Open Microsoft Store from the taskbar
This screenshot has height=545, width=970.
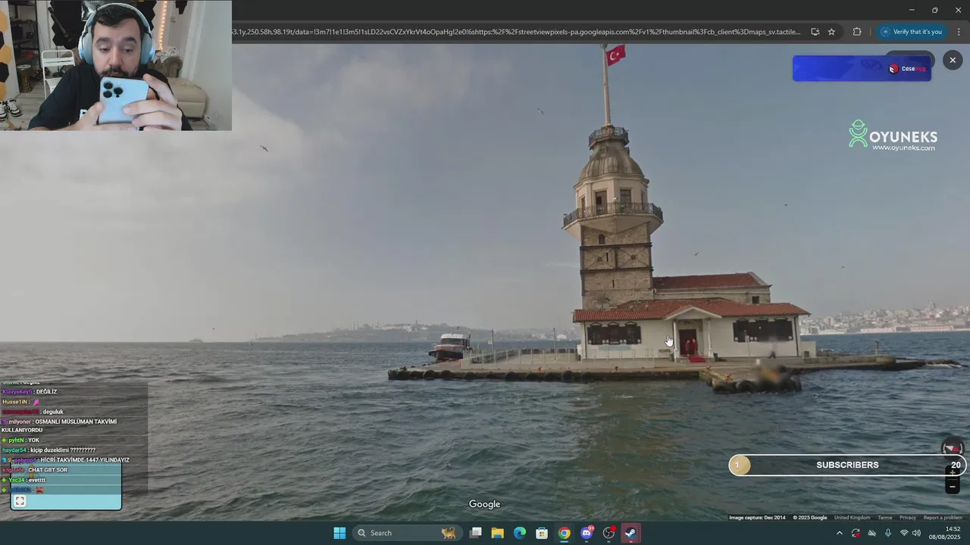(x=542, y=533)
